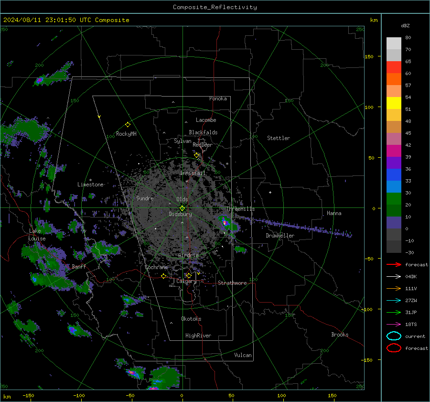The height and width of the screenshot is (402, 430).
Task: Click the yellow diamond marker near RockyMH
Action: point(128,125)
